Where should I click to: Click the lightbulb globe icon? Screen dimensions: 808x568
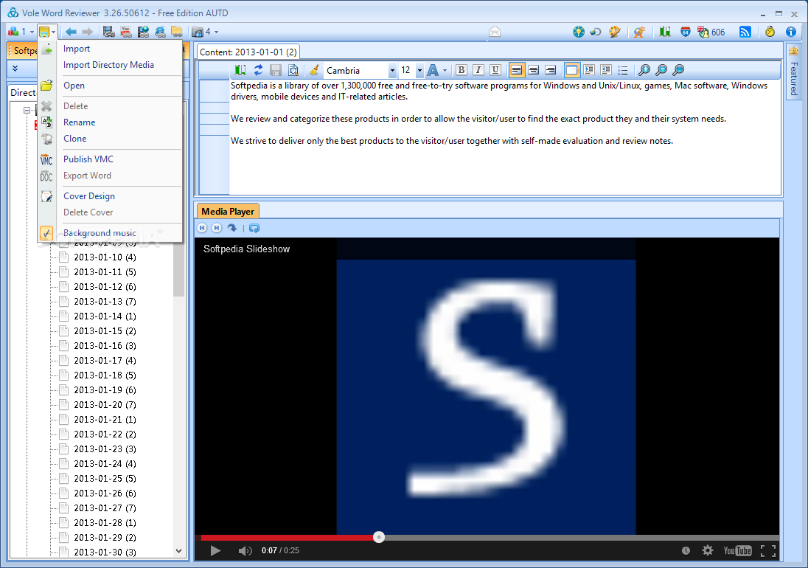579,32
